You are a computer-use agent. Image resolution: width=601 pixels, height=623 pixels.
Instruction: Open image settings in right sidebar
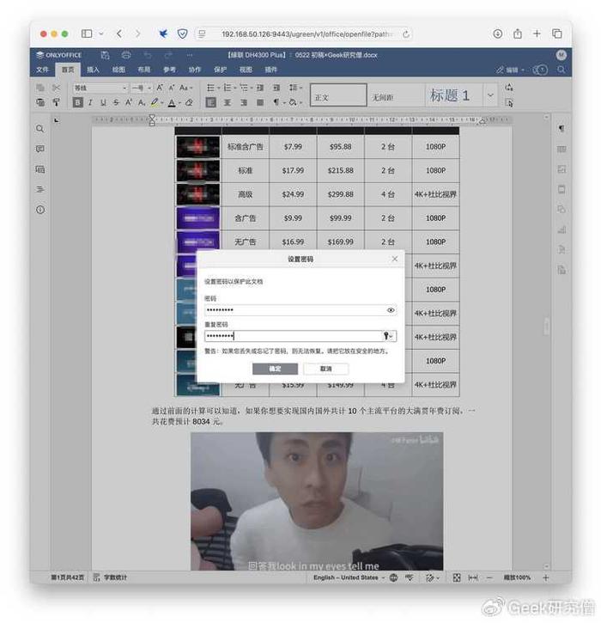point(562,169)
